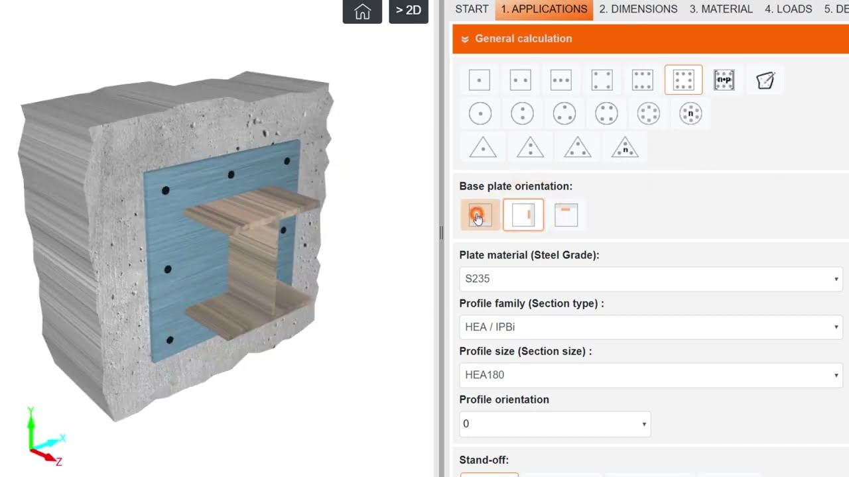This screenshot has width=849, height=477.
Task: Set base plate orientation to floor option
Action: pos(480,215)
